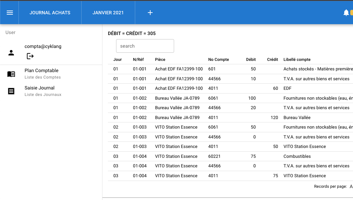Screen dimensions: 353x200
Task: Open the hamburger navigation menu
Action: click(x=10, y=13)
